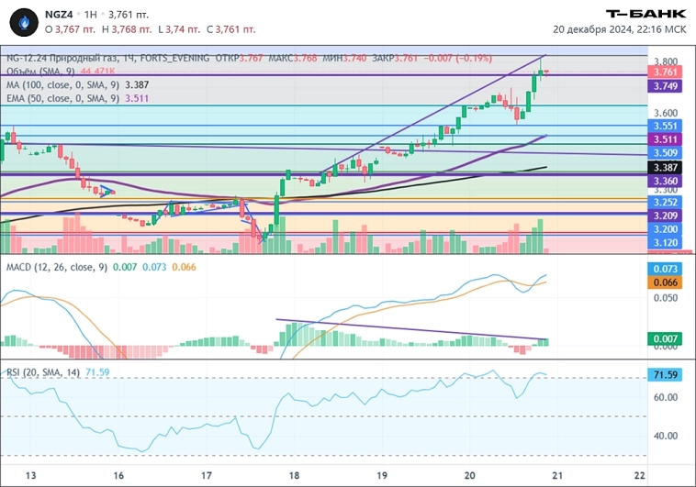Select the purple 3.749 price level tag

point(667,85)
